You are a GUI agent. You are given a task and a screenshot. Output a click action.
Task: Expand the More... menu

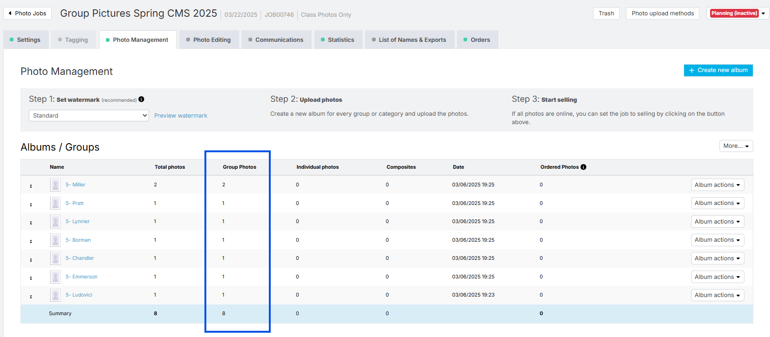[x=736, y=146]
